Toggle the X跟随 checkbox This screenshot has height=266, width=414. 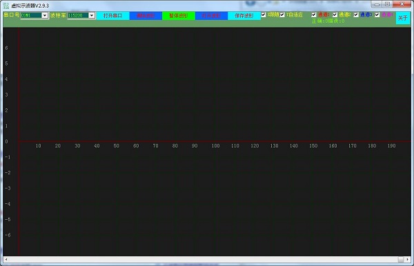pos(264,14)
